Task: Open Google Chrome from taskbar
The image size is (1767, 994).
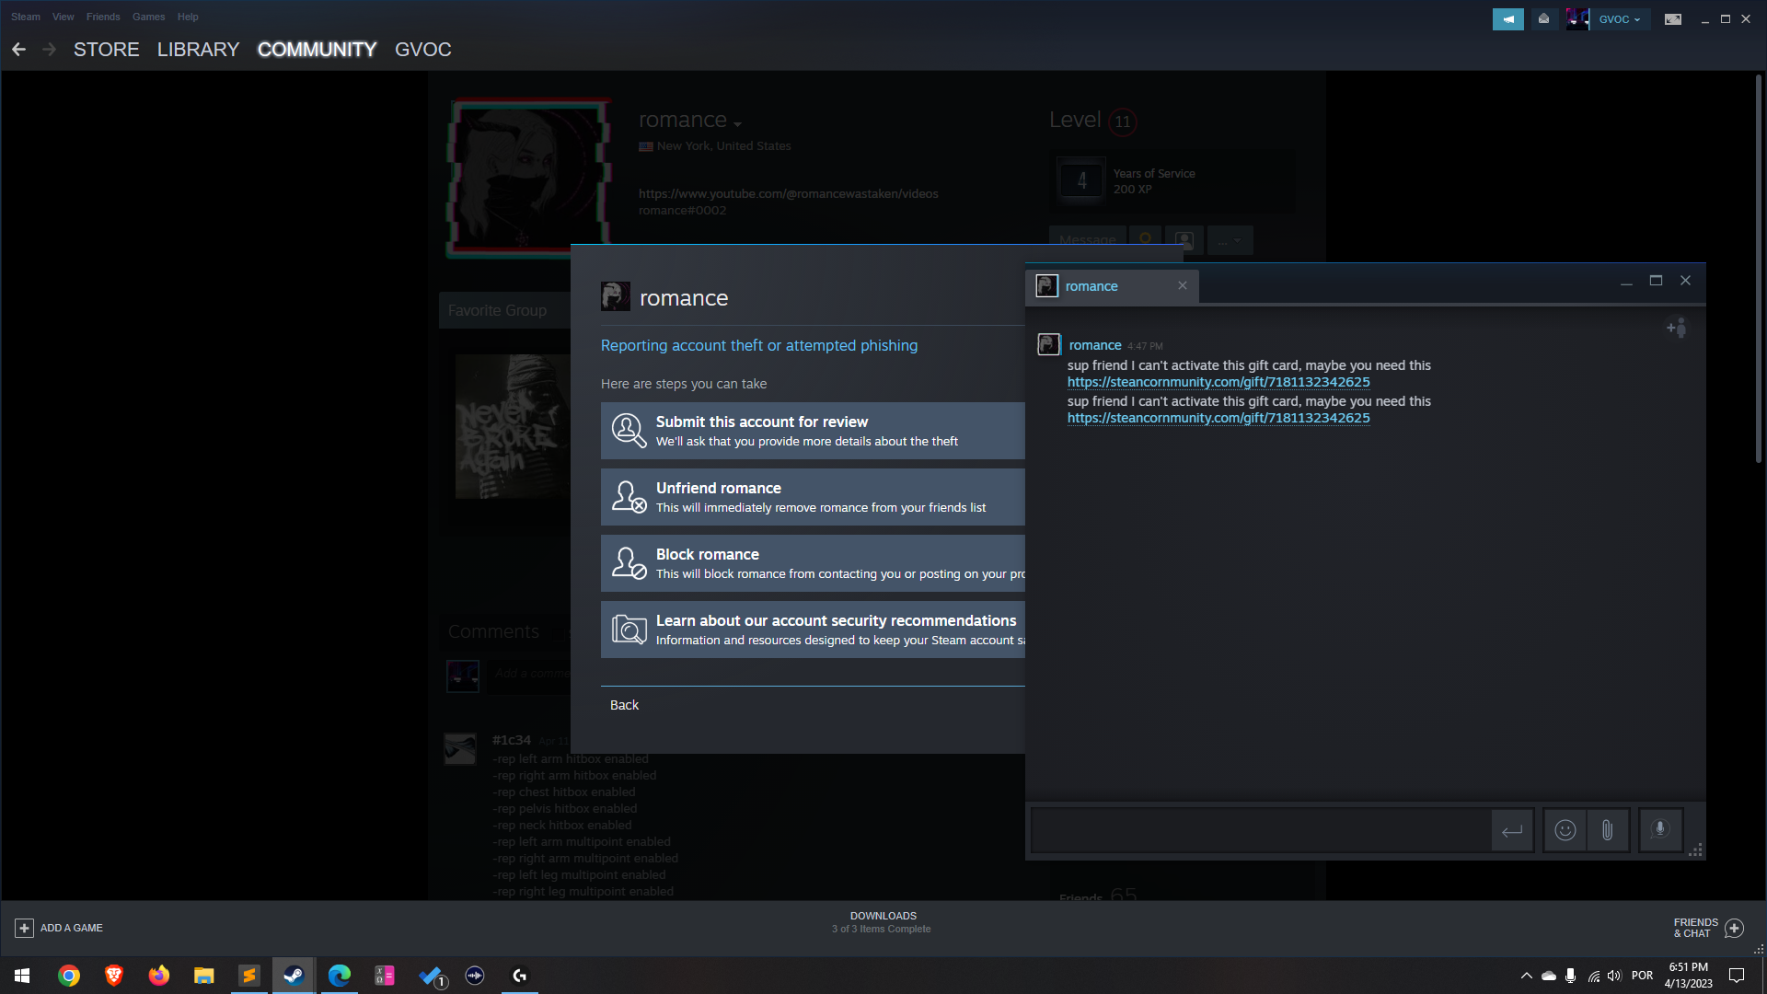Action: coord(69,976)
